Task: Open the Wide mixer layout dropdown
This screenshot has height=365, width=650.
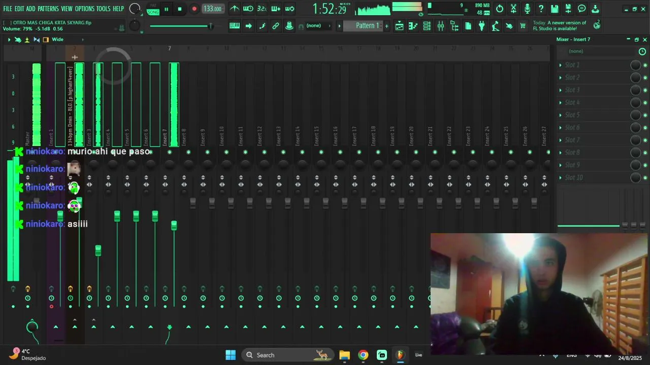Action: (x=67, y=40)
